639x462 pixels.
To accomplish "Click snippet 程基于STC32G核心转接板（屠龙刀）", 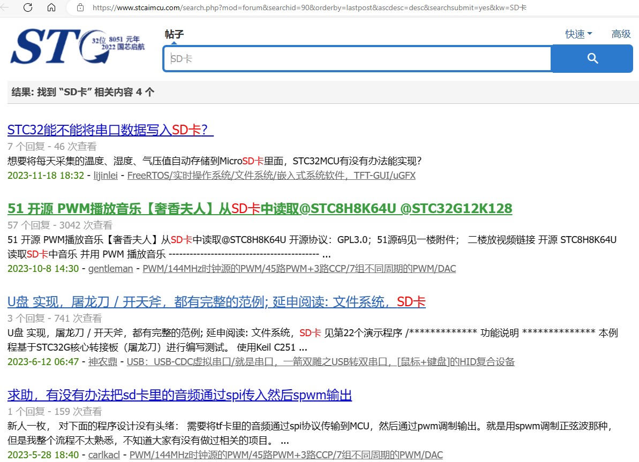I will click(157, 348).
